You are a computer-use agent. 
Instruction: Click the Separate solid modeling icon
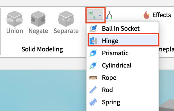pyautogui.click(x=66, y=19)
